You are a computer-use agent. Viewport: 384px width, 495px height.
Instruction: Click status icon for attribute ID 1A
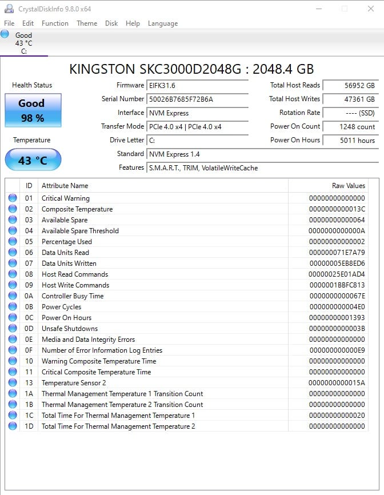click(13, 393)
